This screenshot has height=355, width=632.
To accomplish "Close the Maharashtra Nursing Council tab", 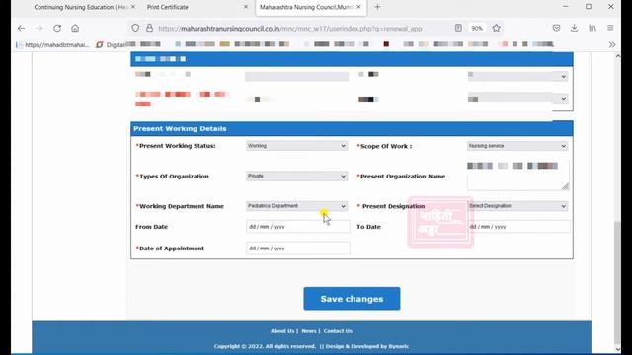I will click(358, 7).
